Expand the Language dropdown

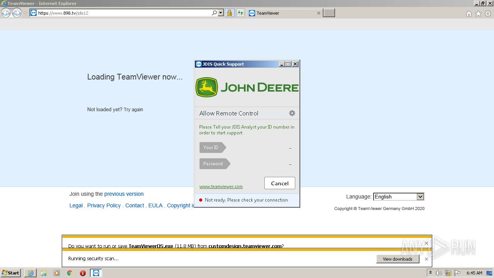click(x=399, y=197)
